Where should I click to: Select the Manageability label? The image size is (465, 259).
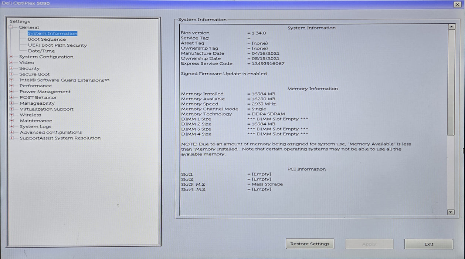point(37,103)
